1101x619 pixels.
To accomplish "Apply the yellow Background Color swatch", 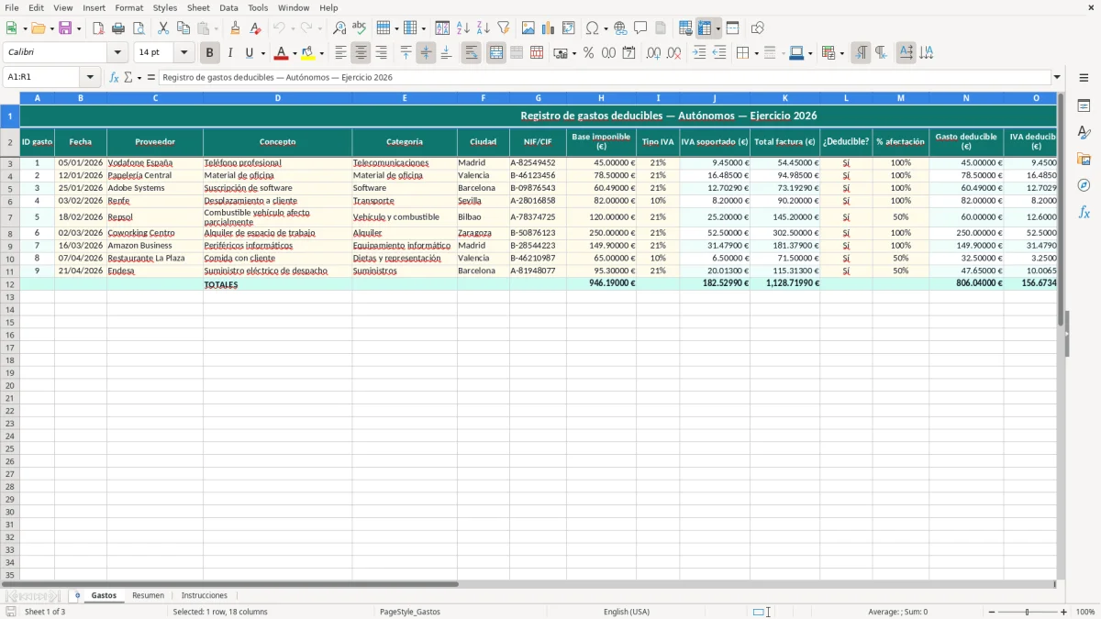I will tap(308, 53).
